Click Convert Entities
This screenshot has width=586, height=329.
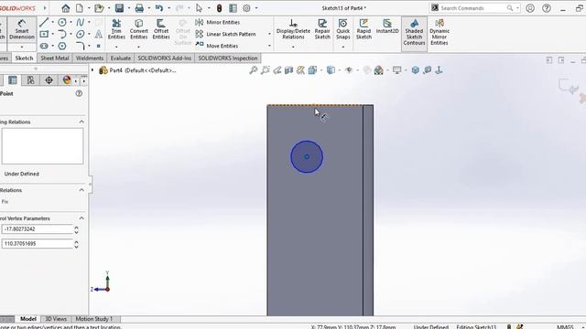click(x=138, y=29)
